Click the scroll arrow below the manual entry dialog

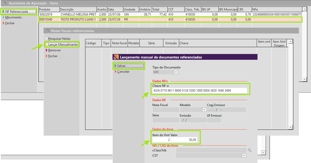(263, 153)
